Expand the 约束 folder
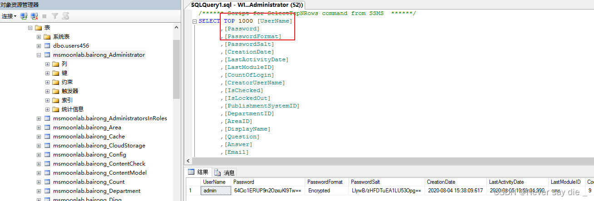This screenshot has width=594, height=201. pos(48,82)
